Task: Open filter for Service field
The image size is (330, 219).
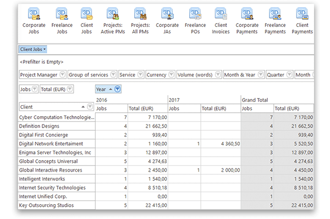Action: [x=140, y=74]
